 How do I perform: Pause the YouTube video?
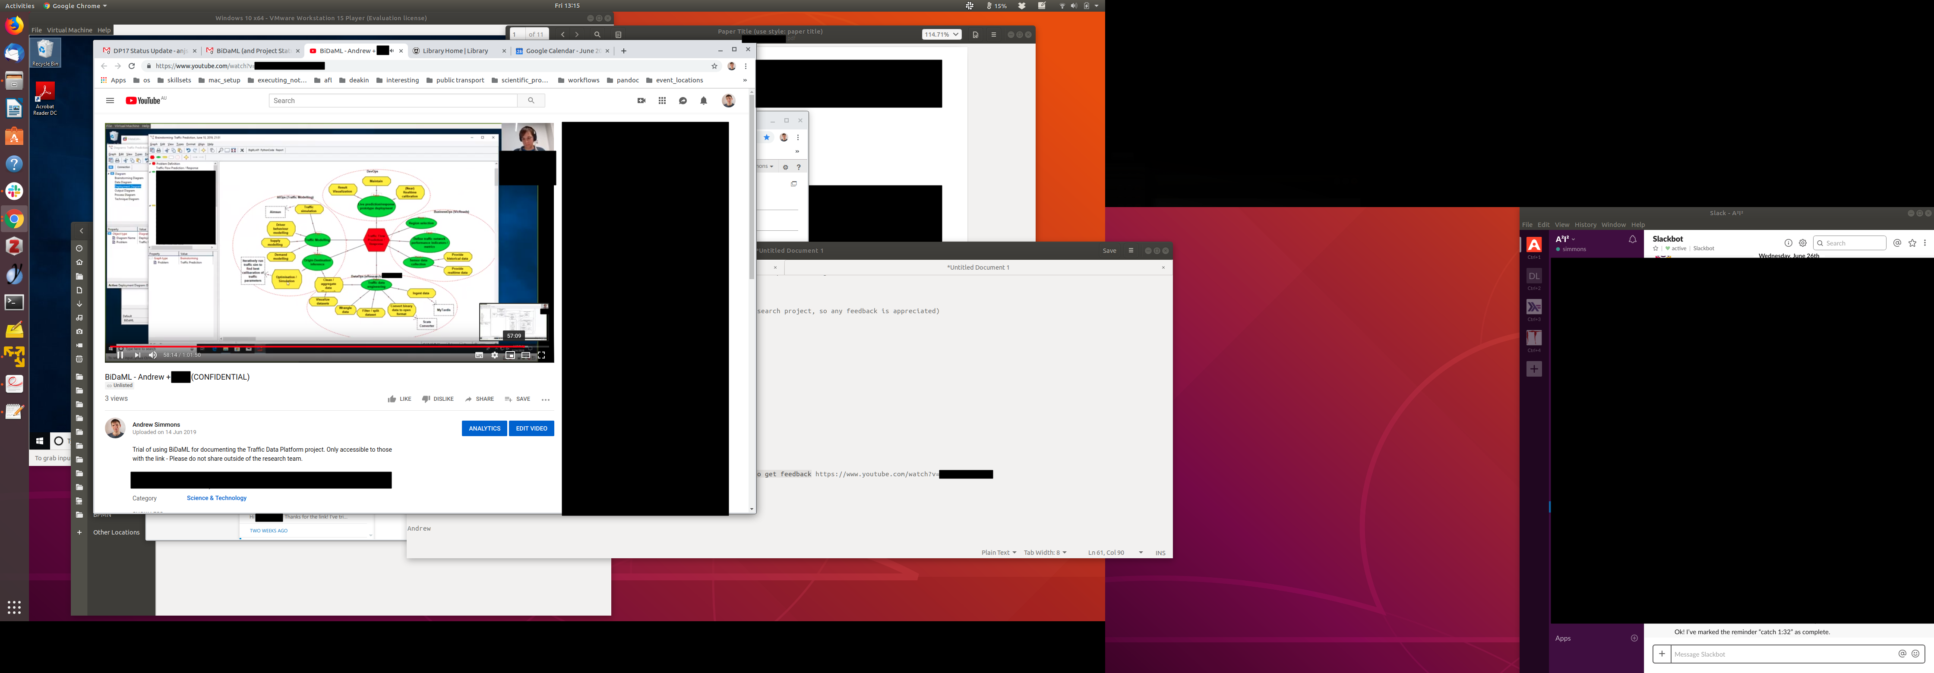click(120, 355)
